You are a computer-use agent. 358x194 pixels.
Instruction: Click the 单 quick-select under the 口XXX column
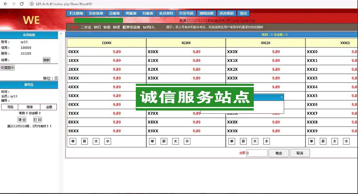pos(73,141)
